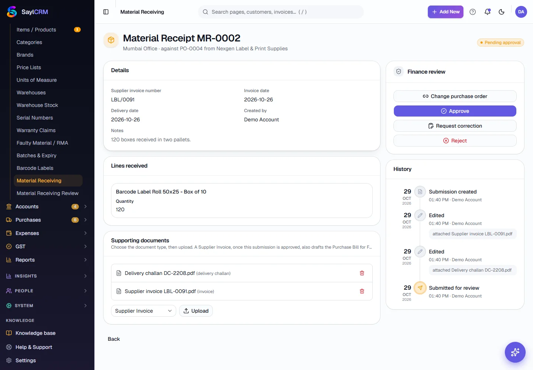This screenshot has height=370, width=533.
Task: Click the Upload button
Action: [x=196, y=311]
